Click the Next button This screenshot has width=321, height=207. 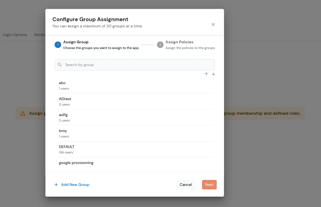(x=209, y=185)
